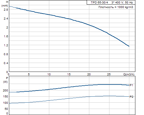Click the 2.8 tick on the H axis
The image size is (144, 115).
(6, 9)
